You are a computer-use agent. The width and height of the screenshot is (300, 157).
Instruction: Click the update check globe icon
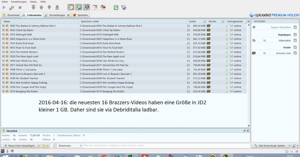(x=124, y=7)
